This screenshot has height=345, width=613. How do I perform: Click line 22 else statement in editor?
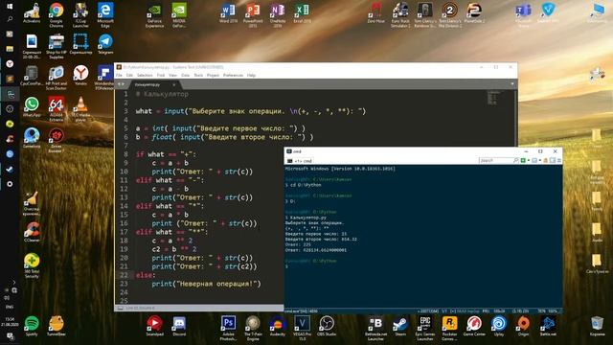(146, 275)
